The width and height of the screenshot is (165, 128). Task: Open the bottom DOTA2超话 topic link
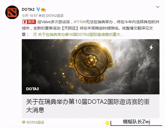coord(35,122)
